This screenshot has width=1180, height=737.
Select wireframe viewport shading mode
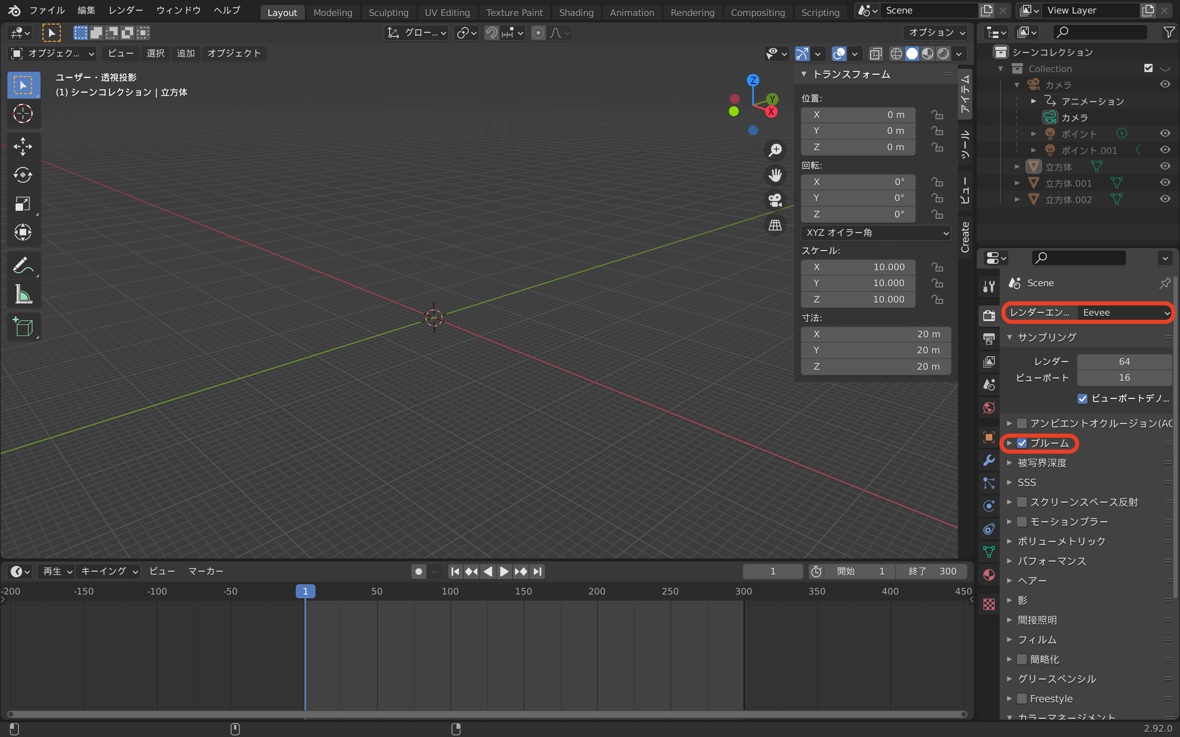point(896,54)
